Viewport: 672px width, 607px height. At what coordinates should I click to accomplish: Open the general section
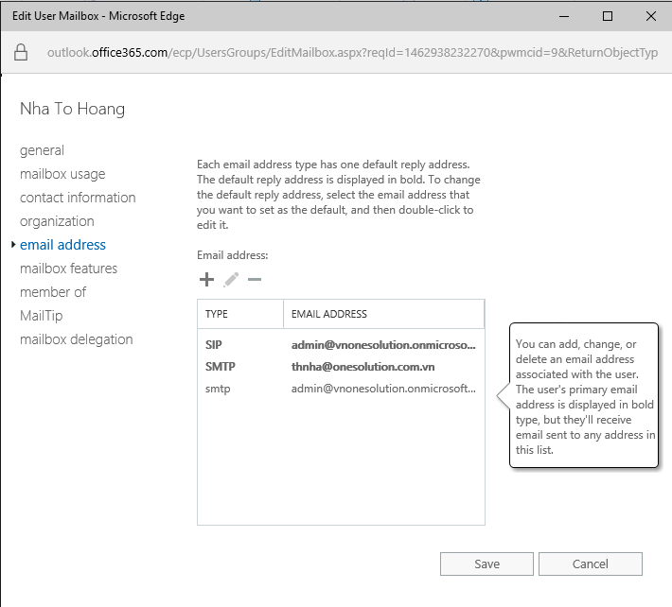click(42, 150)
